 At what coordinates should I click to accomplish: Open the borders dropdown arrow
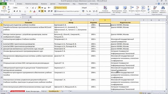[x=27, y=11]
